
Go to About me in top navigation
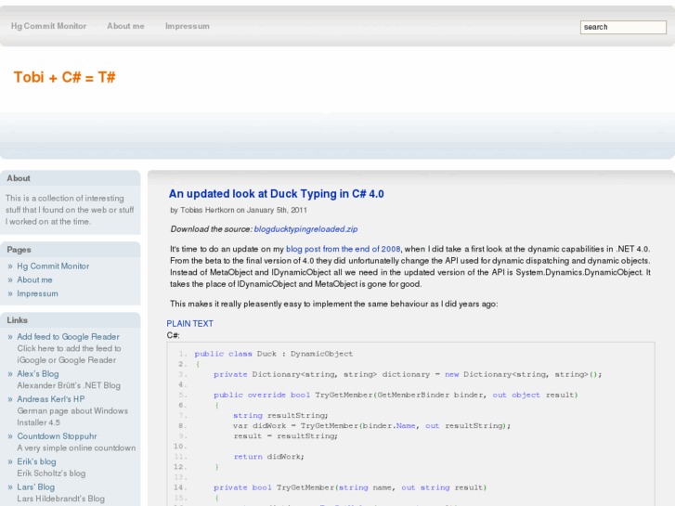125,26
